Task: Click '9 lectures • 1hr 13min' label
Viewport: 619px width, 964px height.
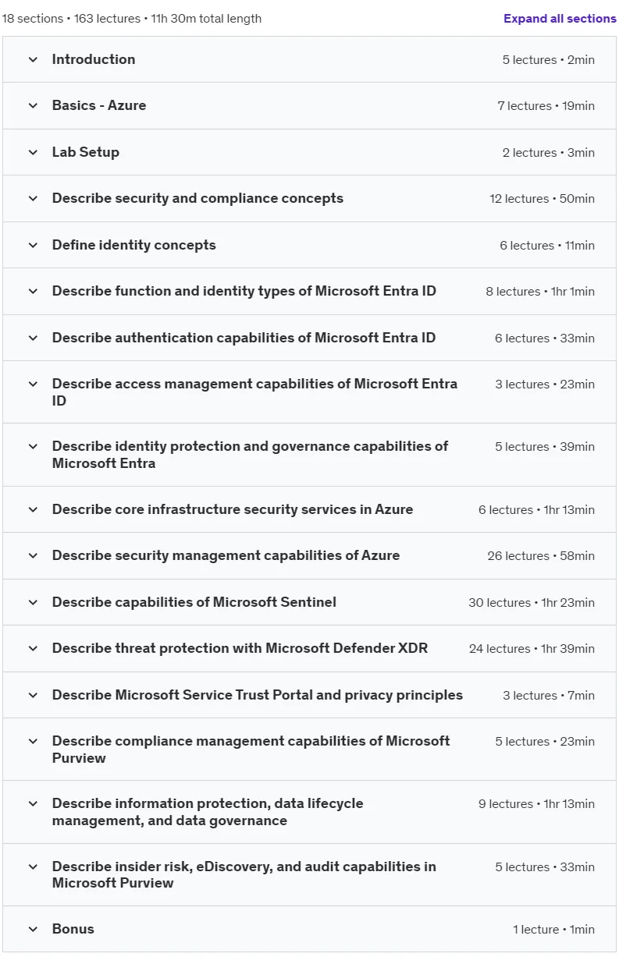Action: 537,803
